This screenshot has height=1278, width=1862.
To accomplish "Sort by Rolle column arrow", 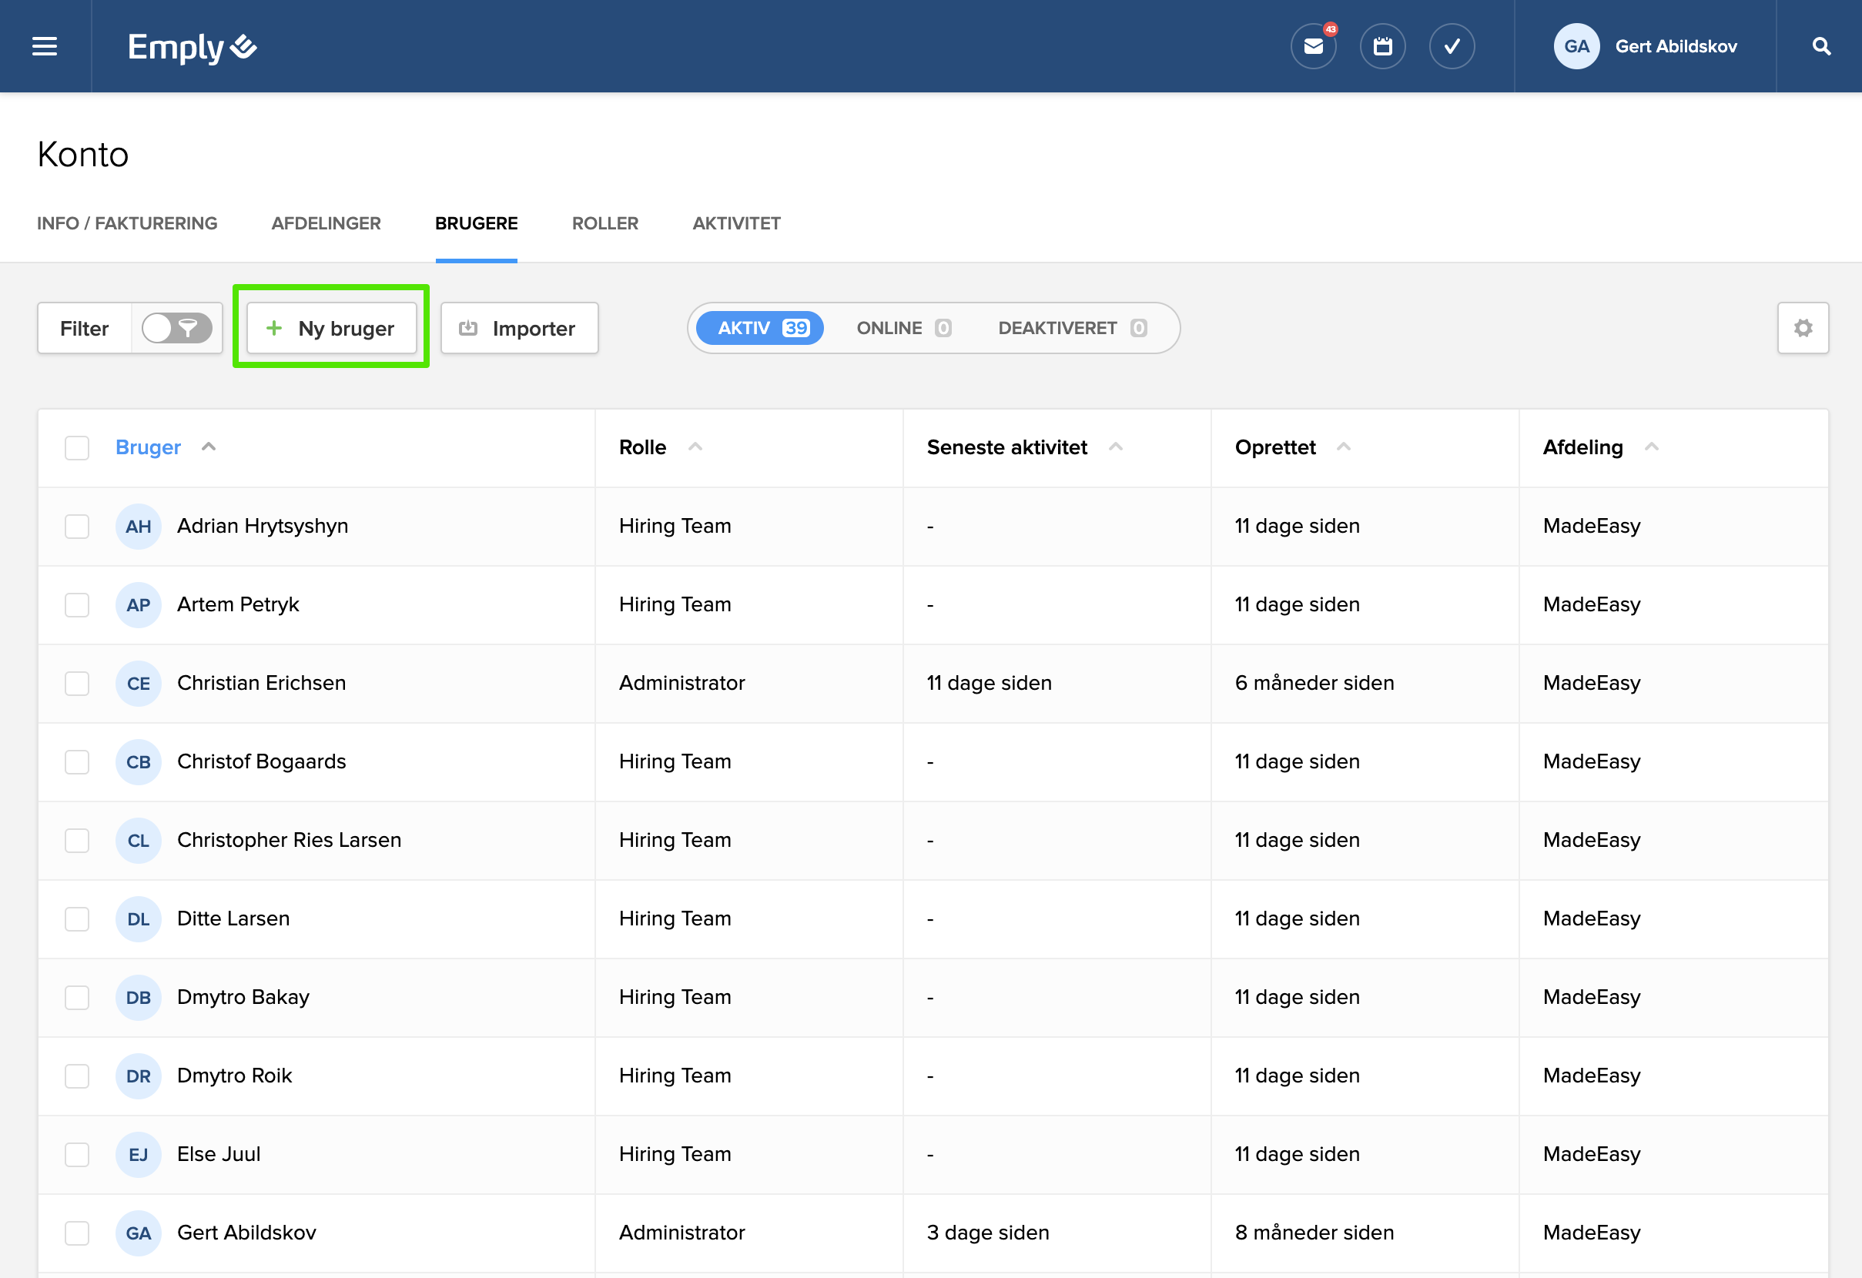I will [695, 447].
